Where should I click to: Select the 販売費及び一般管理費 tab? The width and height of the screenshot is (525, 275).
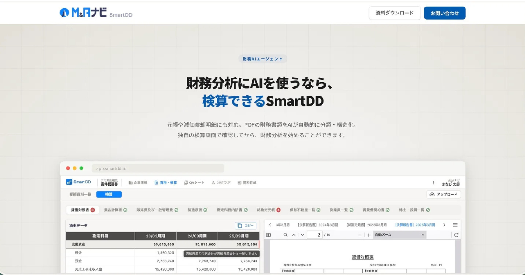[x=157, y=210]
